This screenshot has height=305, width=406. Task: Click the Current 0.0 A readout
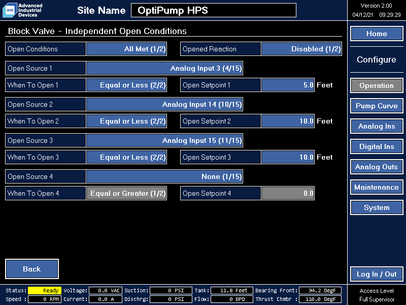[x=106, y=299]
